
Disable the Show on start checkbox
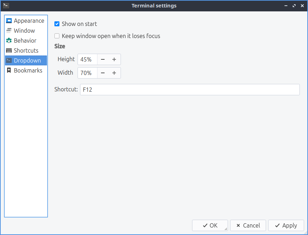(x=57, y=24)
